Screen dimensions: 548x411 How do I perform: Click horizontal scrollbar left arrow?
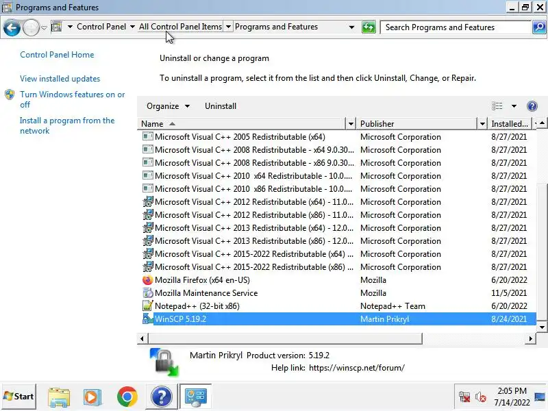(x=142, y=338)
